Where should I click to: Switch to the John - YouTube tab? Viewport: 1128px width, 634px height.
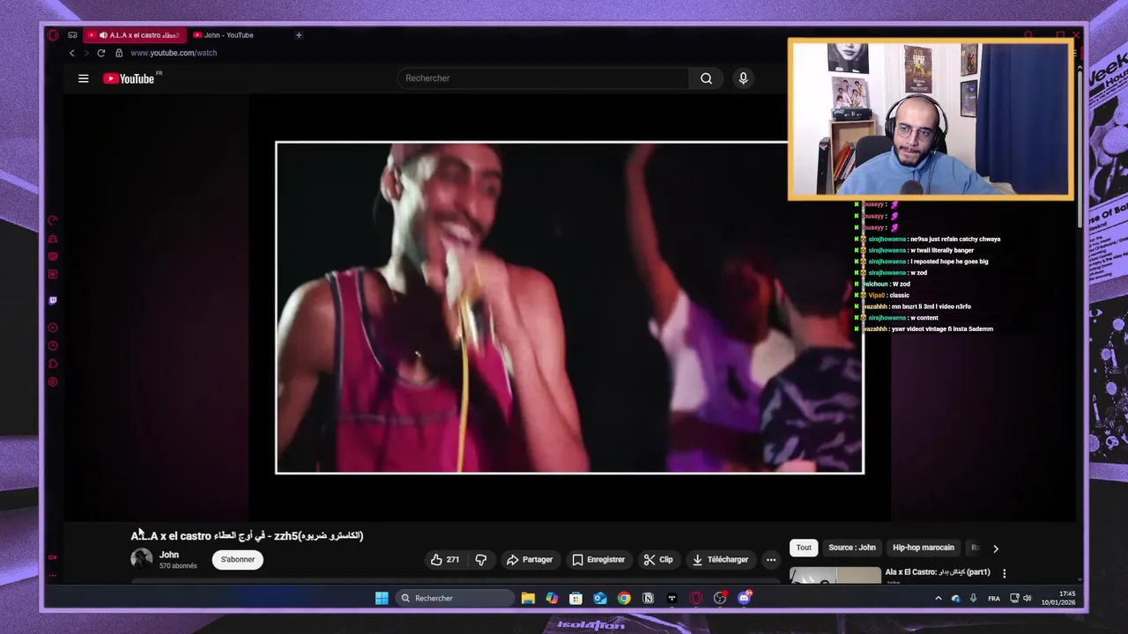pyautogui.click(x=228, y=35)
